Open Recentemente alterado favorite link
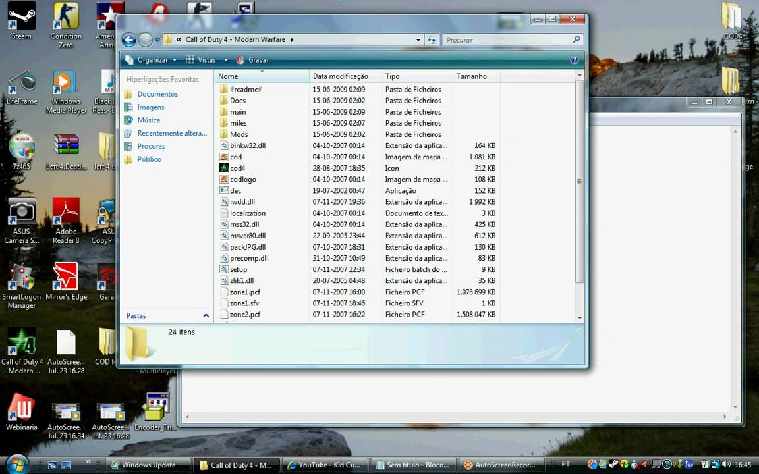The width and height of the screenshot is (759, 474). (172, 133)
